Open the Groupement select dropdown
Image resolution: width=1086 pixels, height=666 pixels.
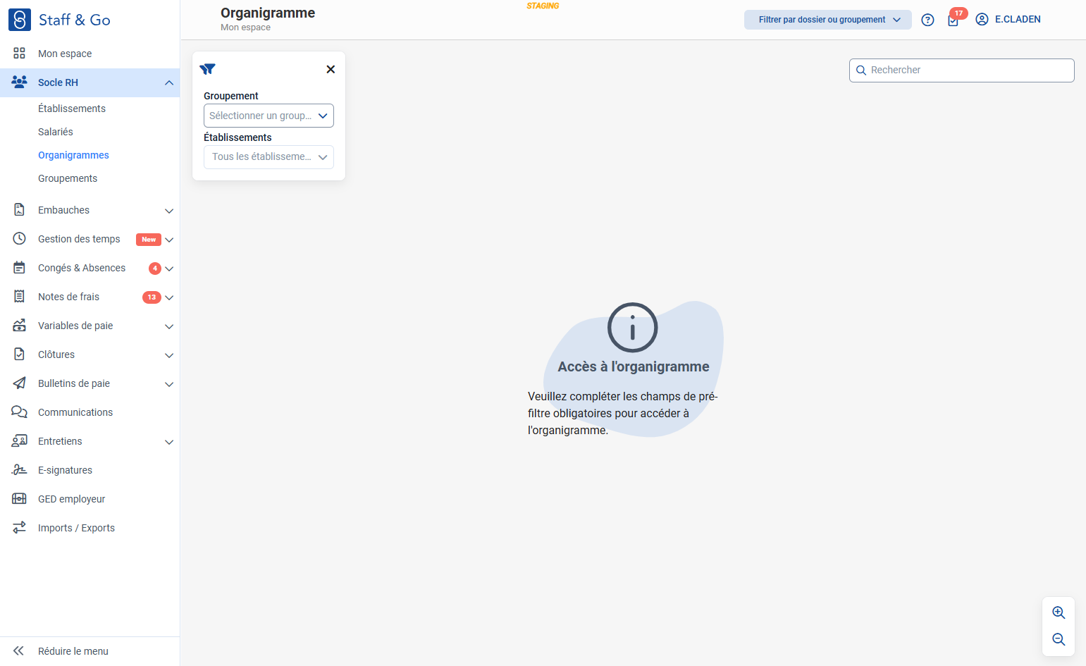point(269,116)
